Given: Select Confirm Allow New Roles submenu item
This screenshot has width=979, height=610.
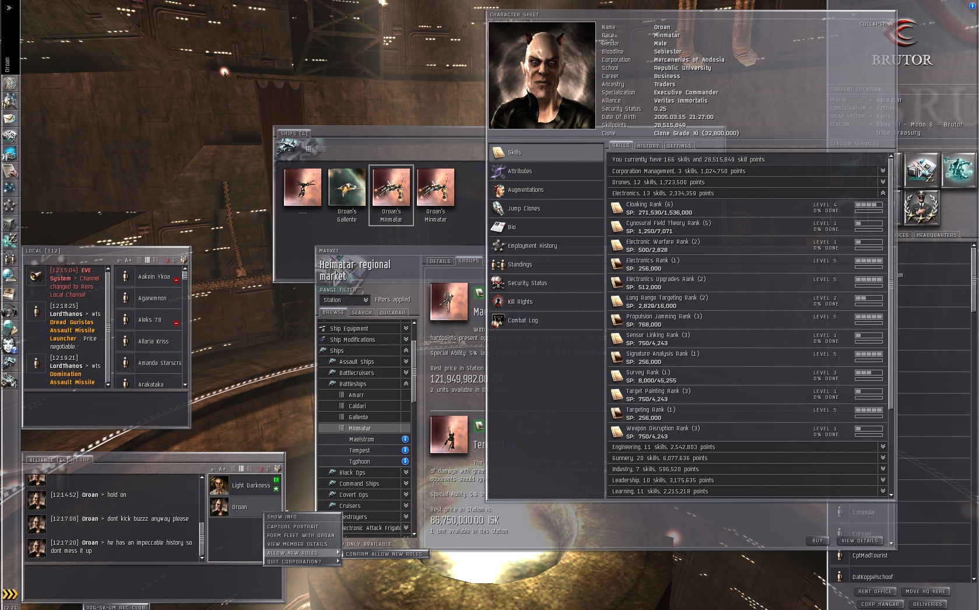Looking at the screenshot, I should click(x=384, y=554).
